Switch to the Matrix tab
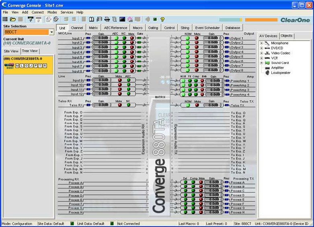 (x=93, y=28)
